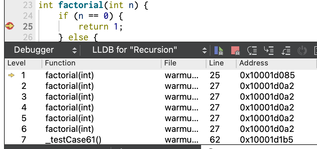Click the yellow current-frame arrow at level 1
The image size is (317, 149).
pos(11,75)
